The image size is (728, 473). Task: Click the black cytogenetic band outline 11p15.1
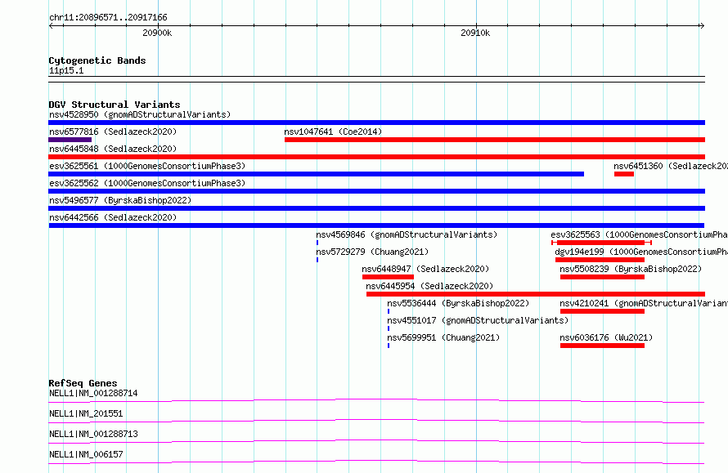376,79
